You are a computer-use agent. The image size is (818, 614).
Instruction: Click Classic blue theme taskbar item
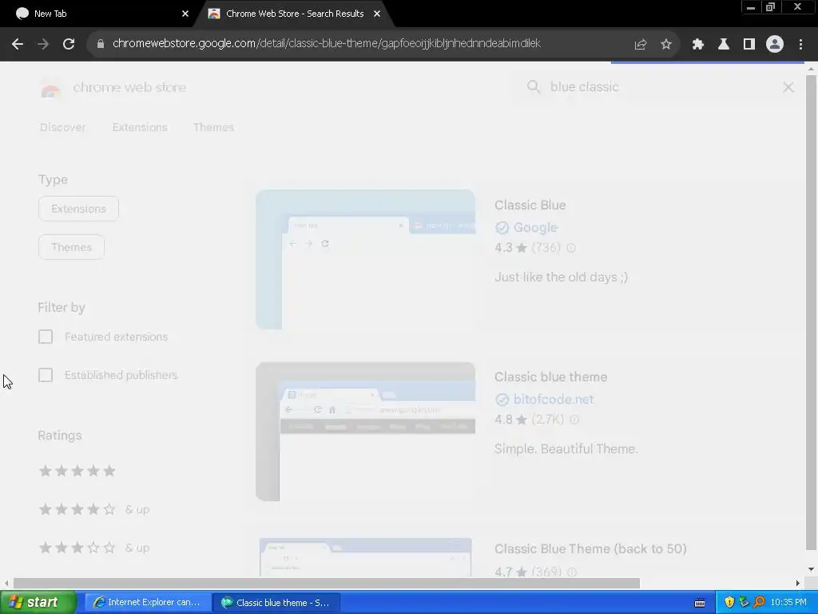276,603
